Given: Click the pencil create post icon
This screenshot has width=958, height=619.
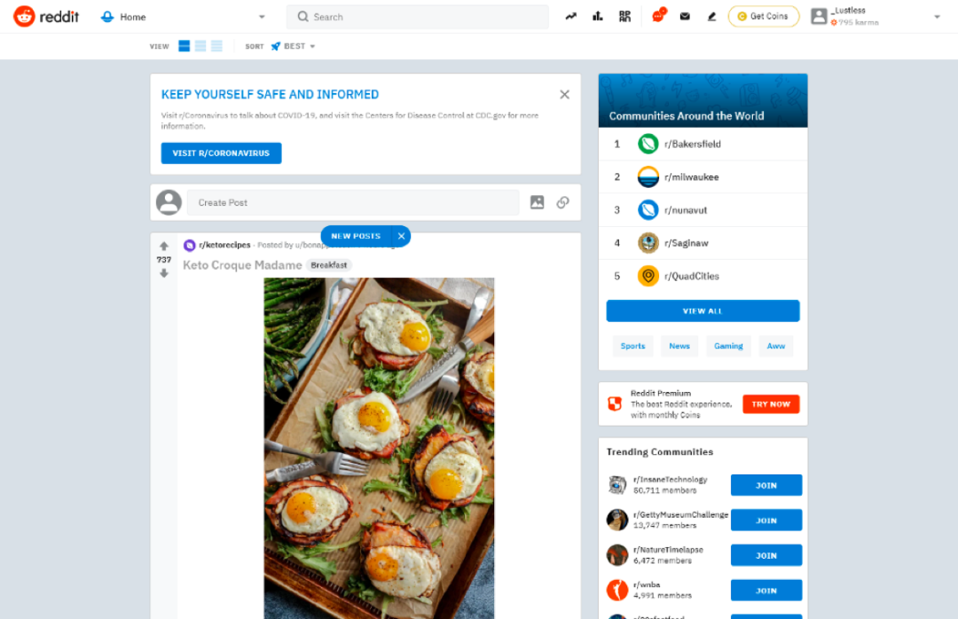Looking at the screenshot, I should (711, 17).
